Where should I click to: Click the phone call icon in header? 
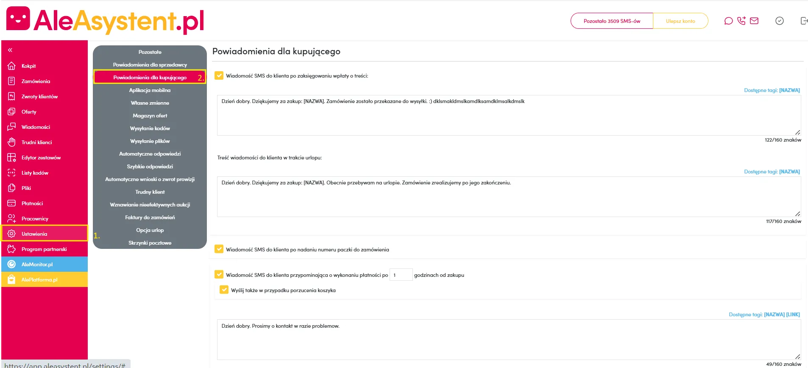click(x=741, y=21)
